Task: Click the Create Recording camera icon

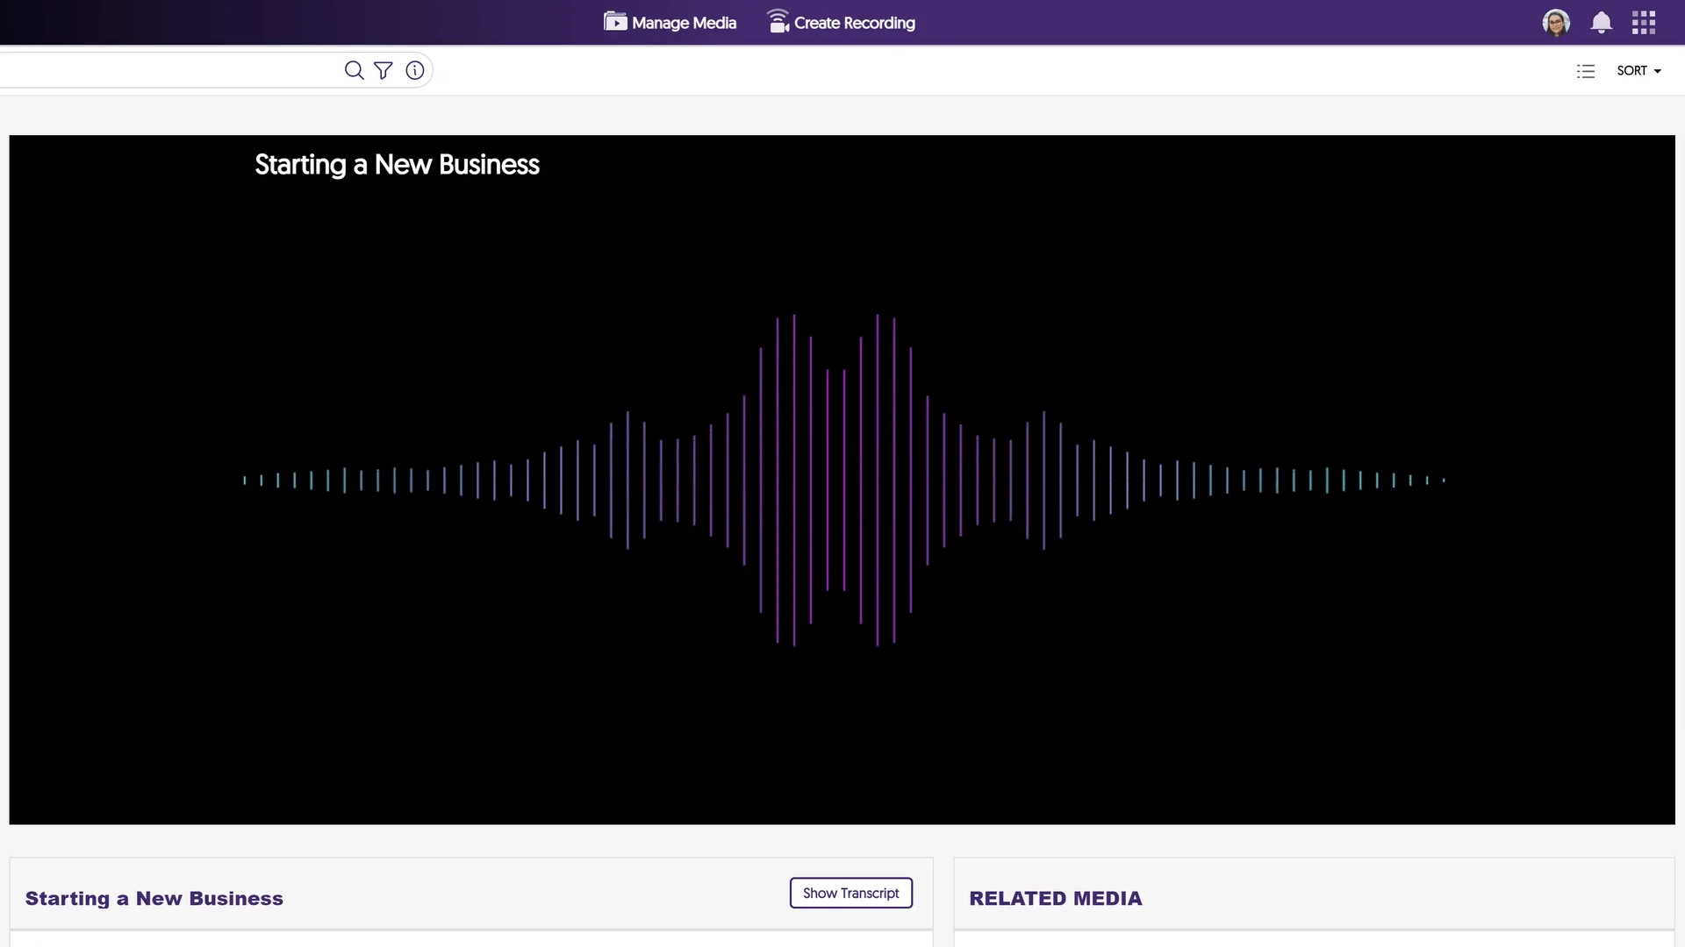Action: pyautogui.click(x=778, y=21)
